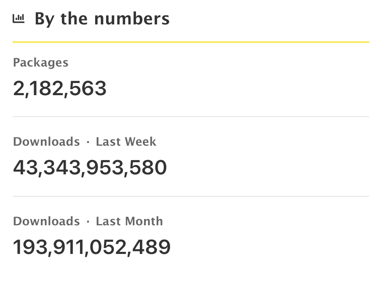Click the yellow divider line under the heading
Image resolution: width=385 pixels, height=299 pixels.
click(x=191, y=42)
